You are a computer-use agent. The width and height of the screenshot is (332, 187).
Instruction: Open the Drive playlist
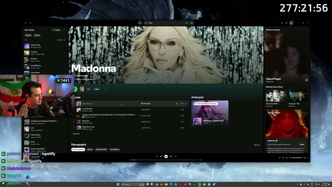[x=45, y=143]
